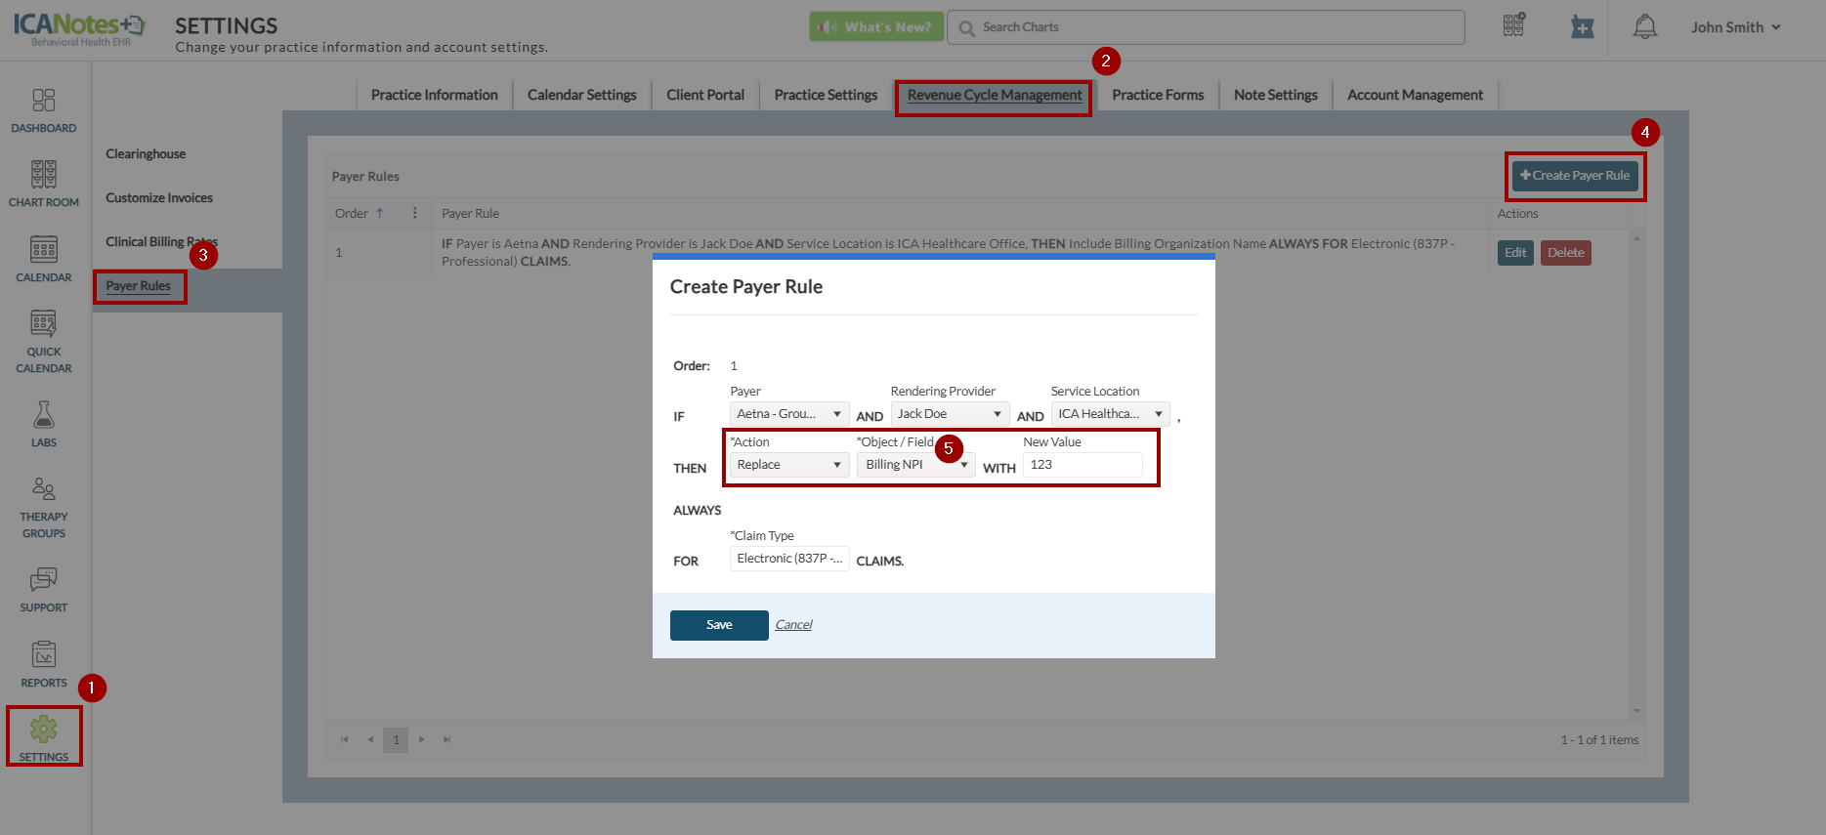Image resolution: width=1826 pixels, height=835 pixels.
Task: Click the notifications bell icon
Action: tap(1645, 27)
